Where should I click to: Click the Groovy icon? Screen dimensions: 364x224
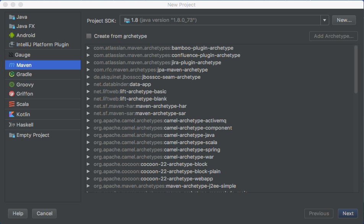(x=12, y=84)
